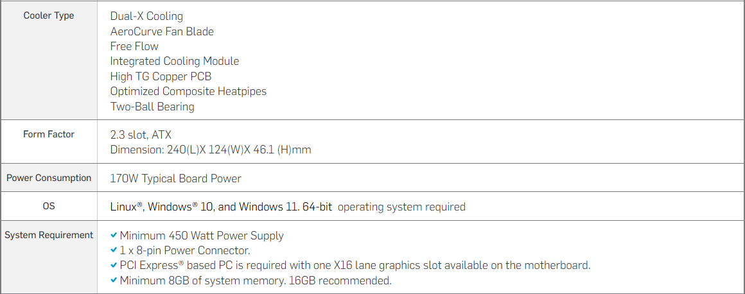
Task: Click the Free Flow entry
Action: (x=134, y=46)
